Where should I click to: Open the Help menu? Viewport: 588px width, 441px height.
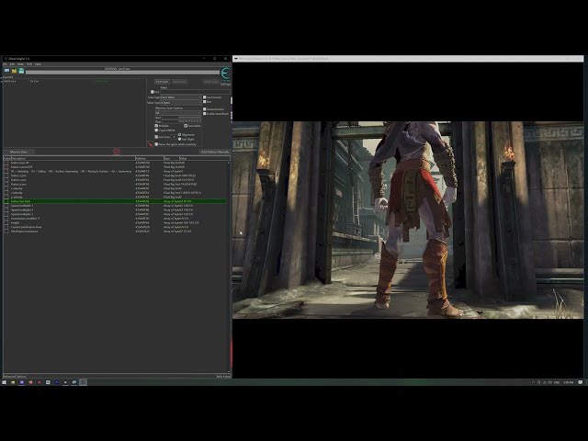pyautogui.click(x=38, y=64)
